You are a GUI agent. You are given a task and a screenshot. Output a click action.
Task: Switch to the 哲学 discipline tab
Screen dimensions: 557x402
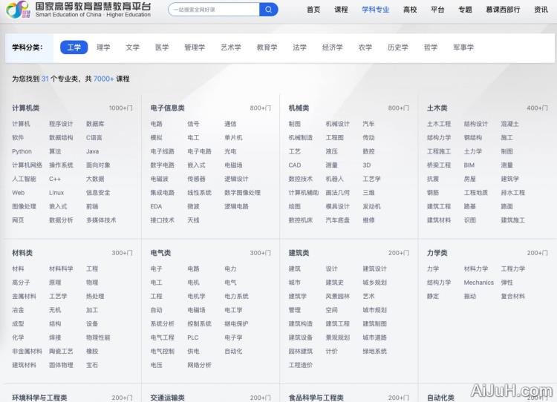[431, 47]
